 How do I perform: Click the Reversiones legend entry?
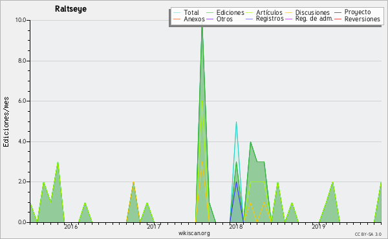(358, 19)
